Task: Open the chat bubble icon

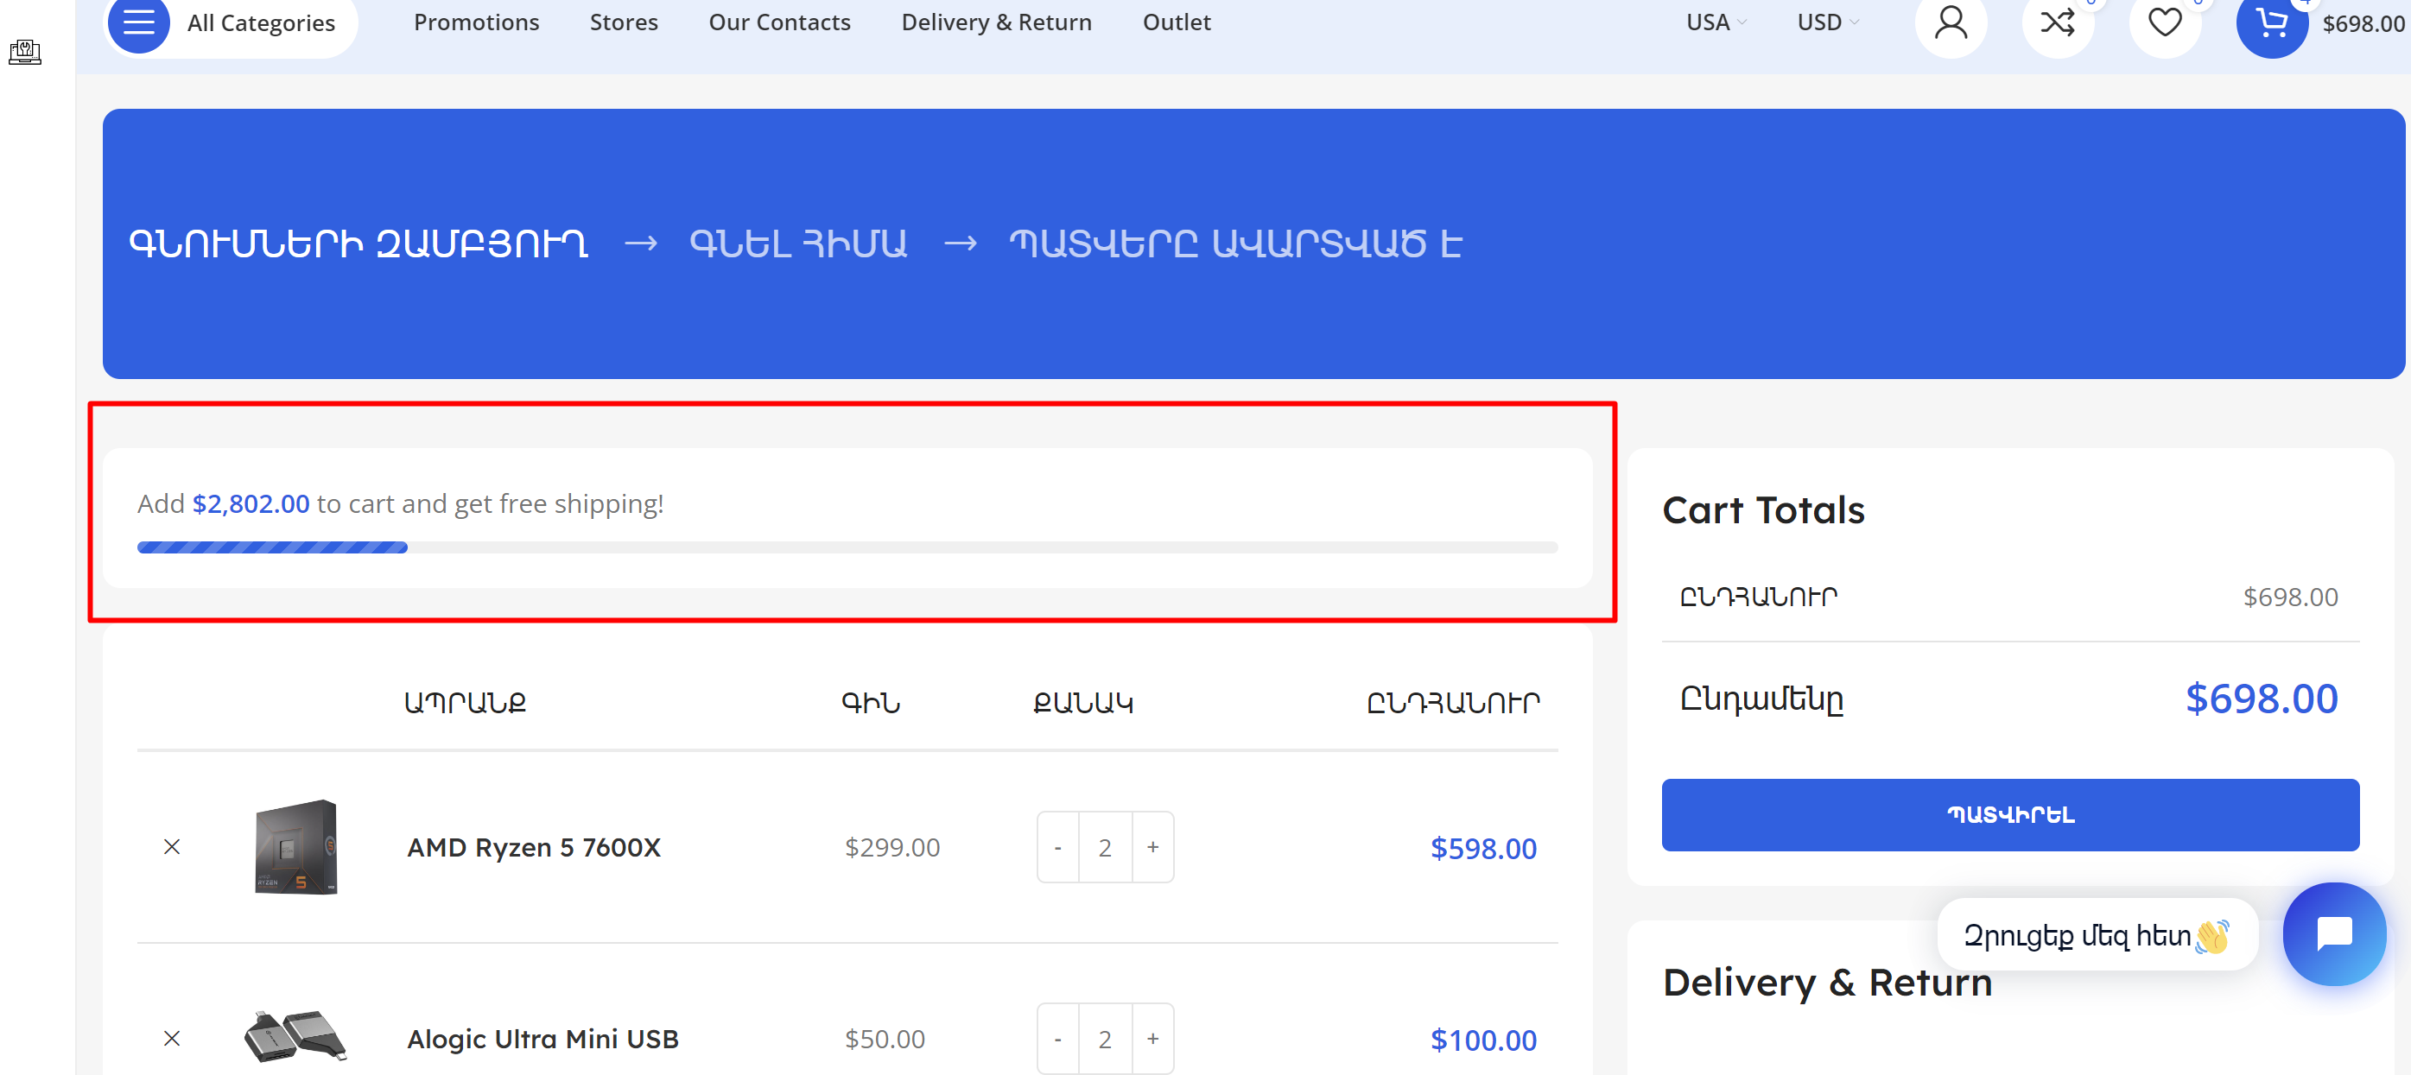Action: (2334, 933)
